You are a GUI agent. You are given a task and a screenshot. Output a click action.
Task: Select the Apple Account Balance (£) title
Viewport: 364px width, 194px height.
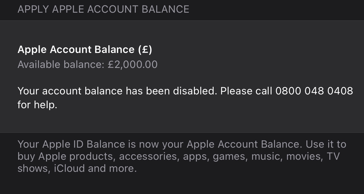(85, 50)
